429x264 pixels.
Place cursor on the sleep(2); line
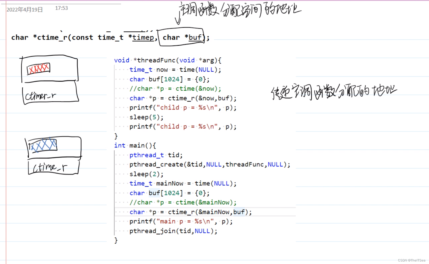click(146, 174)
